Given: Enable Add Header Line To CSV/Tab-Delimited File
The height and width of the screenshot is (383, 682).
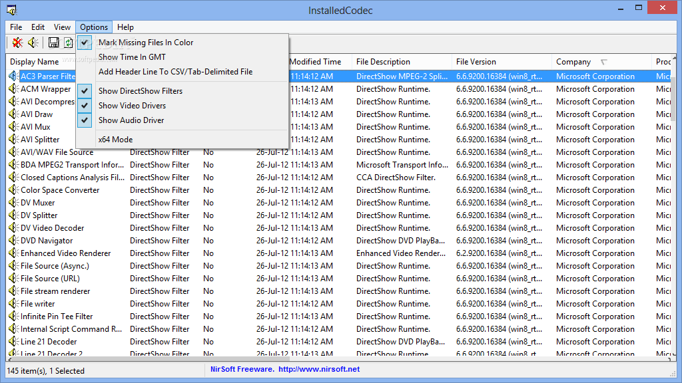Looking at the screenshot, I should (x=182, y=72).
